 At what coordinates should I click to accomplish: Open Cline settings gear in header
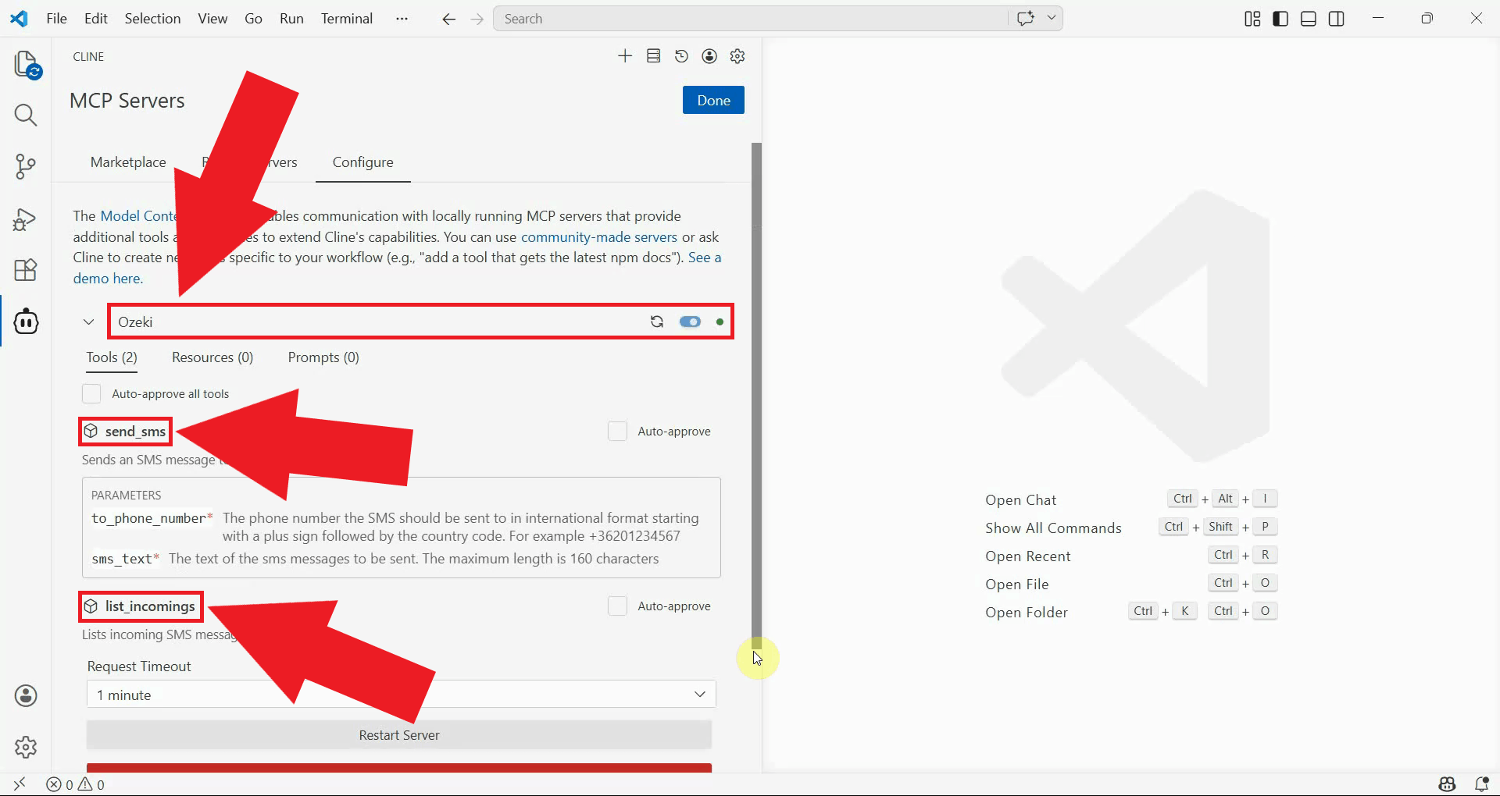coord(737,56)
